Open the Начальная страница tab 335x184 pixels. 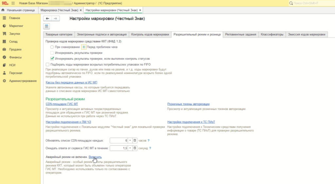click(x=19, y=10)
